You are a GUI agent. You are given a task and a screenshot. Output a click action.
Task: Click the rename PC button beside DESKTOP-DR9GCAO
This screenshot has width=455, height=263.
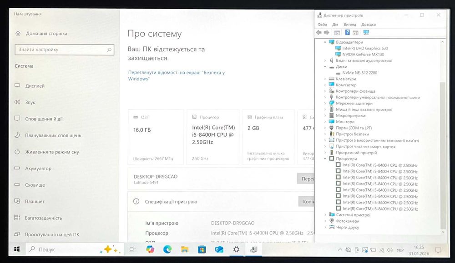pos(306,179)
